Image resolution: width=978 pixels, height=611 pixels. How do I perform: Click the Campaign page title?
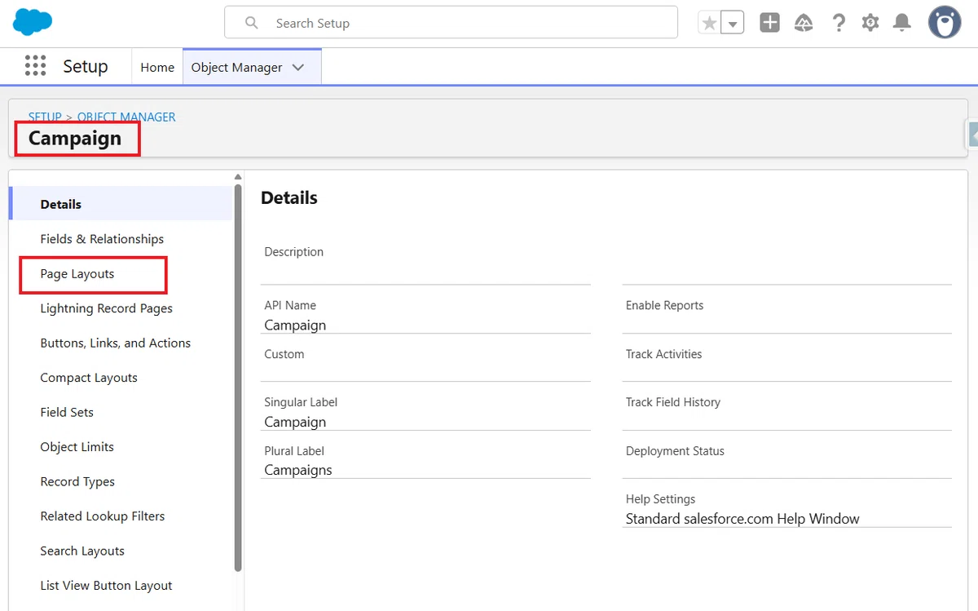pyautogui.click(x=75, y=139)
